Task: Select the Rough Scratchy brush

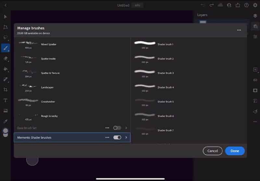Action: (72, 116)
